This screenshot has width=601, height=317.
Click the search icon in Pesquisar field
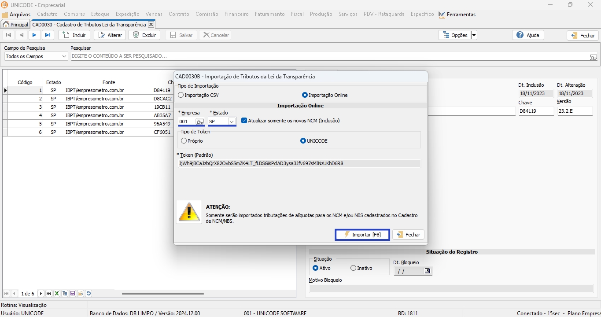(593, 57)
